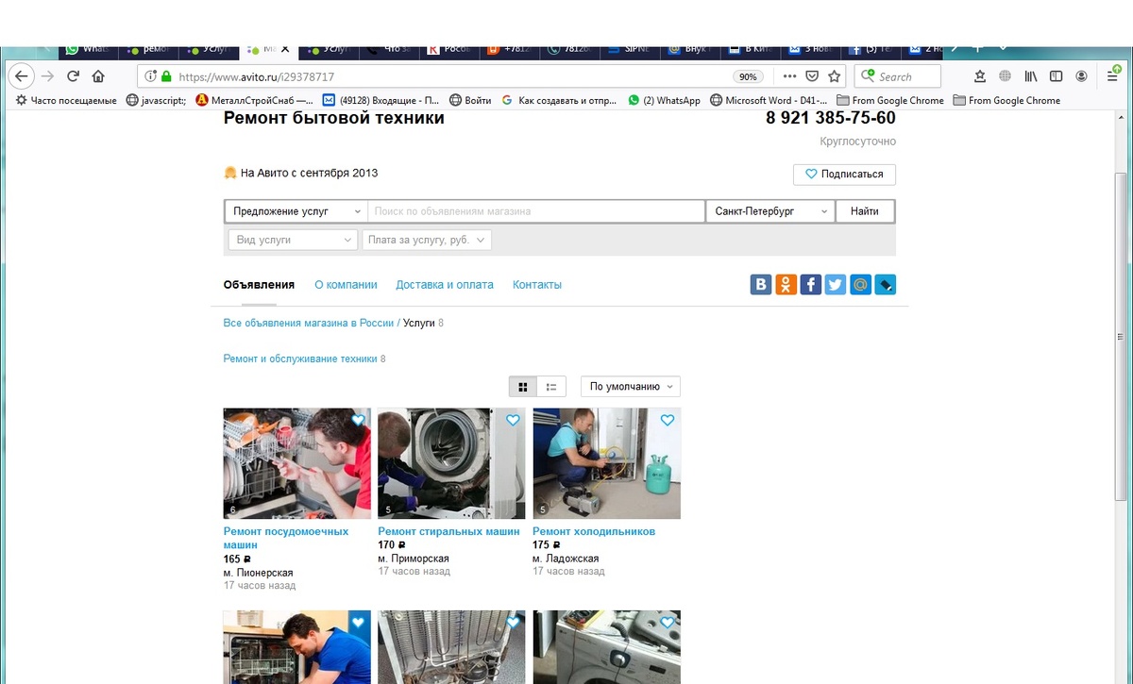The image size is (1133, 684).
Task: Open the bookmarks menu star-tray toolbar icon
Action: pos(980,76)
